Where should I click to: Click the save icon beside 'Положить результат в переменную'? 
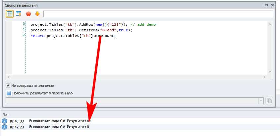[9, 93]
